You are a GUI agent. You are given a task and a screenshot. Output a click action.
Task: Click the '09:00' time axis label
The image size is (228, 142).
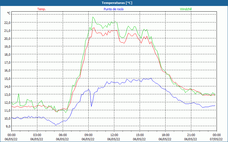[x=88, y=135]
